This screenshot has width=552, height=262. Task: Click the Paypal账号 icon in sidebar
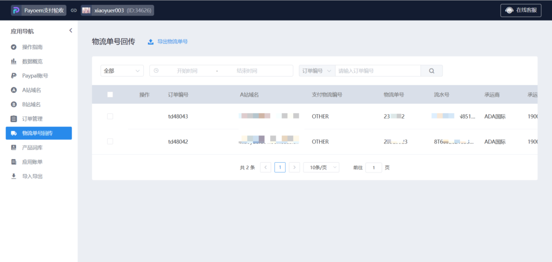(13, 75)
